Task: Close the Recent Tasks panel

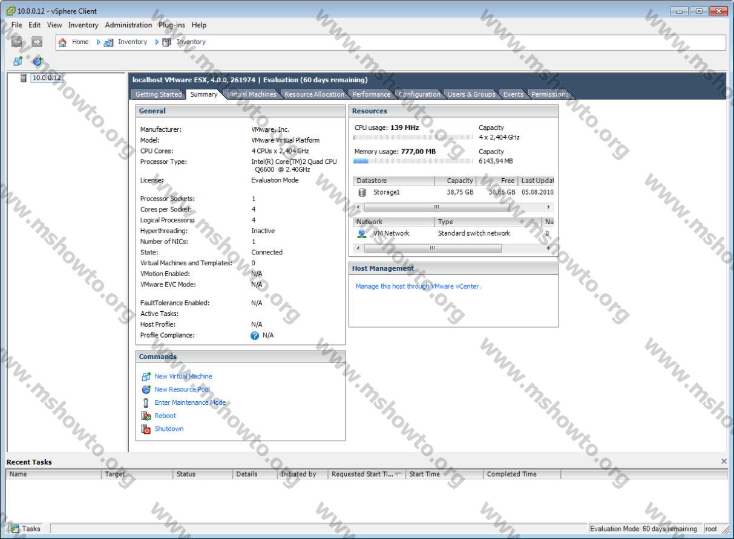Action: (x=724, y=461)
